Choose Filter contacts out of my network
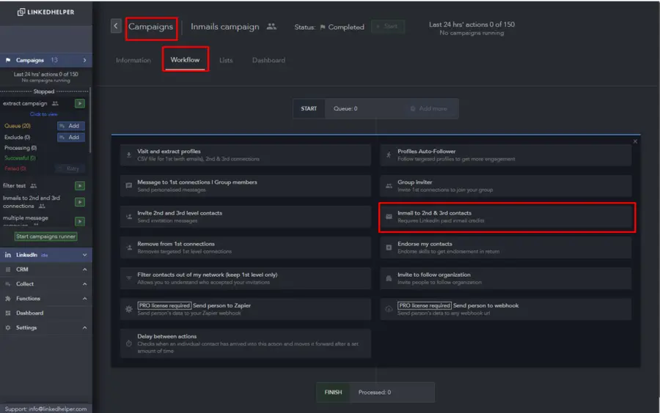This screenshot has width=660, height=413. (246, 278)
